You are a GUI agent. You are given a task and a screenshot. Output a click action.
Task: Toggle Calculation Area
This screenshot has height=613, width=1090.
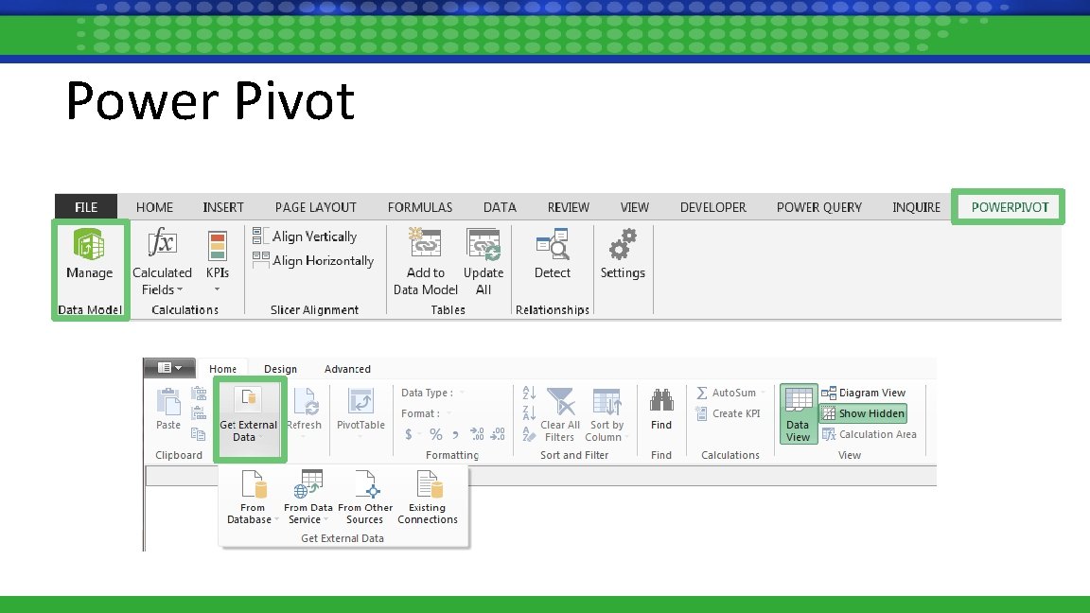pos(869,434)
